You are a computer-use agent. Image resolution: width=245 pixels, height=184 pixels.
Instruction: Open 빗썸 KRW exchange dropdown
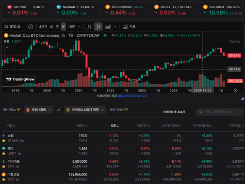tap(39, 110)
